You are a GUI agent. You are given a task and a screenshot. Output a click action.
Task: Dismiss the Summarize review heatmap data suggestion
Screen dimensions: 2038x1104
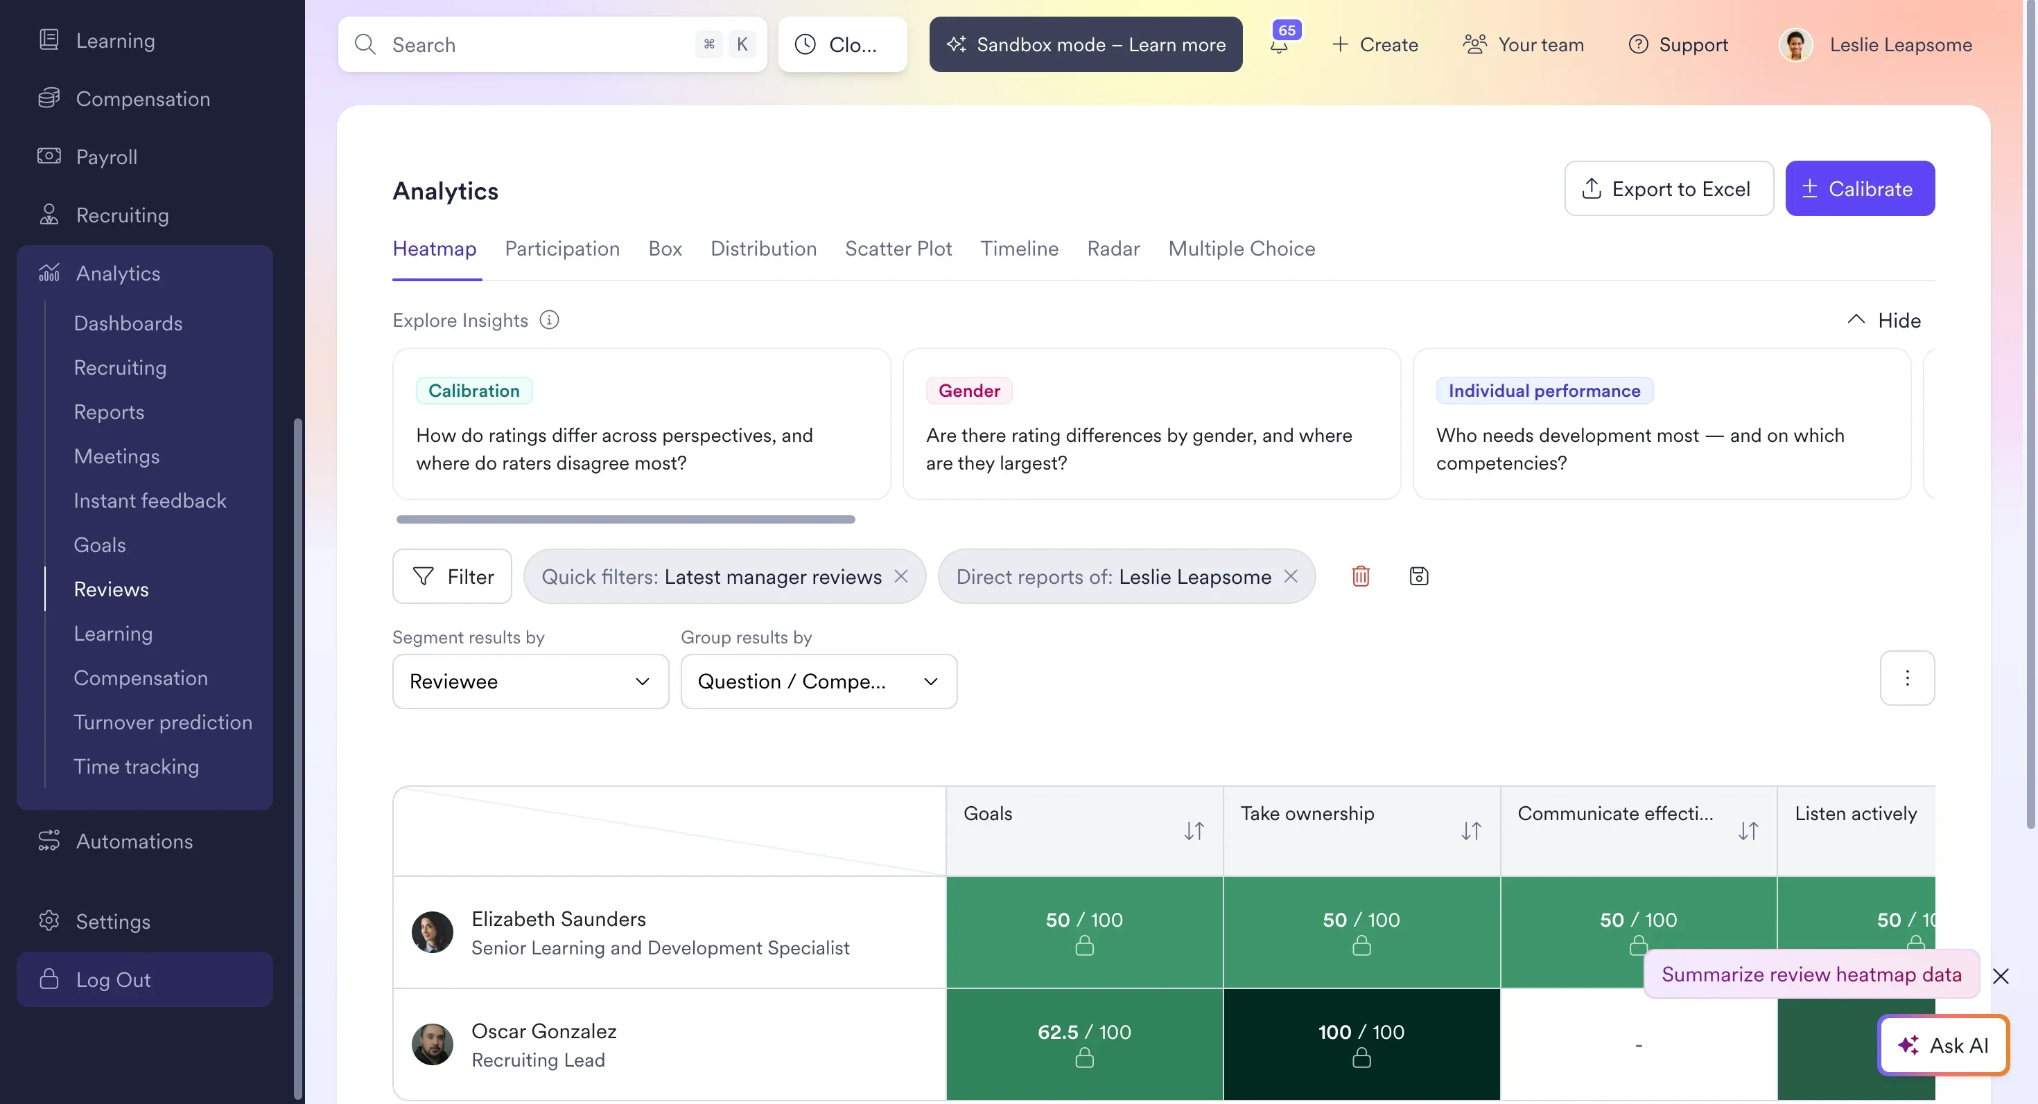point(2001,976)
